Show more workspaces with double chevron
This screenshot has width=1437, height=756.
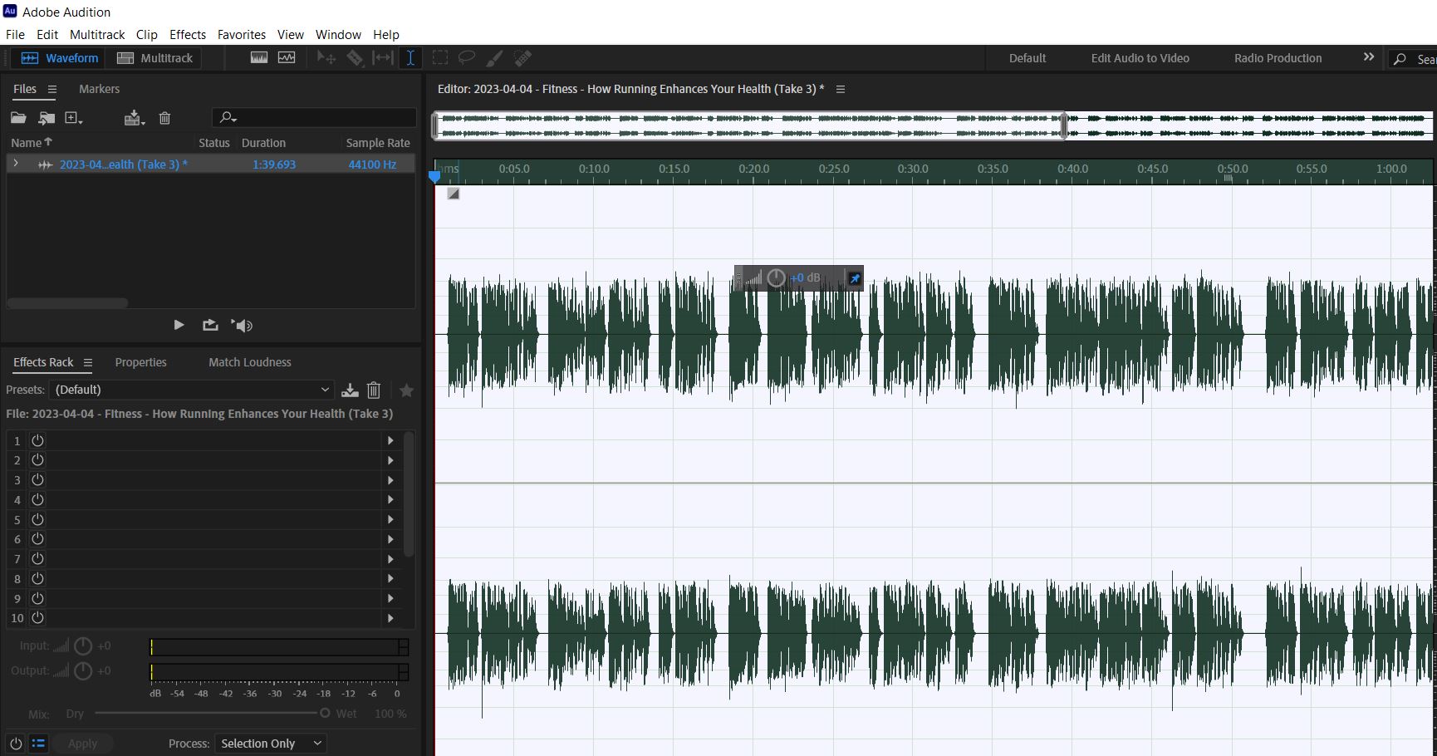click(x=1369, y=57)
